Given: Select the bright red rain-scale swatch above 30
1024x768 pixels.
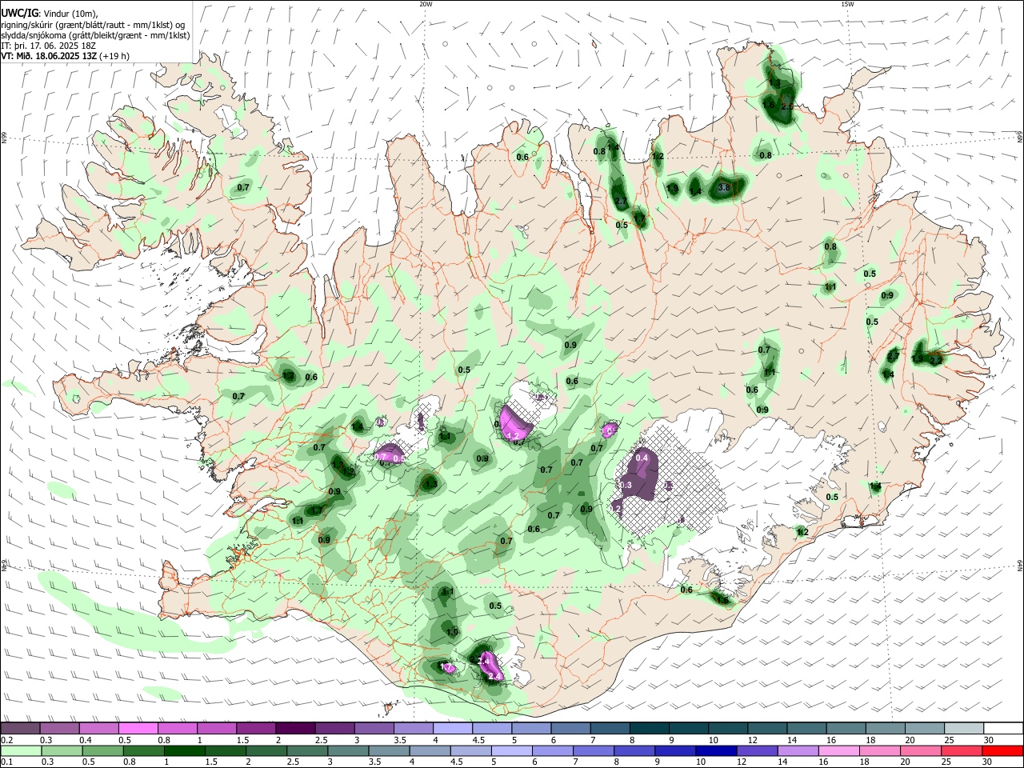Looking at the screenshot, I should [1003, 750].
